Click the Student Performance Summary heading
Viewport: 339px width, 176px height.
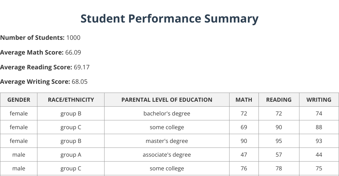169,19
